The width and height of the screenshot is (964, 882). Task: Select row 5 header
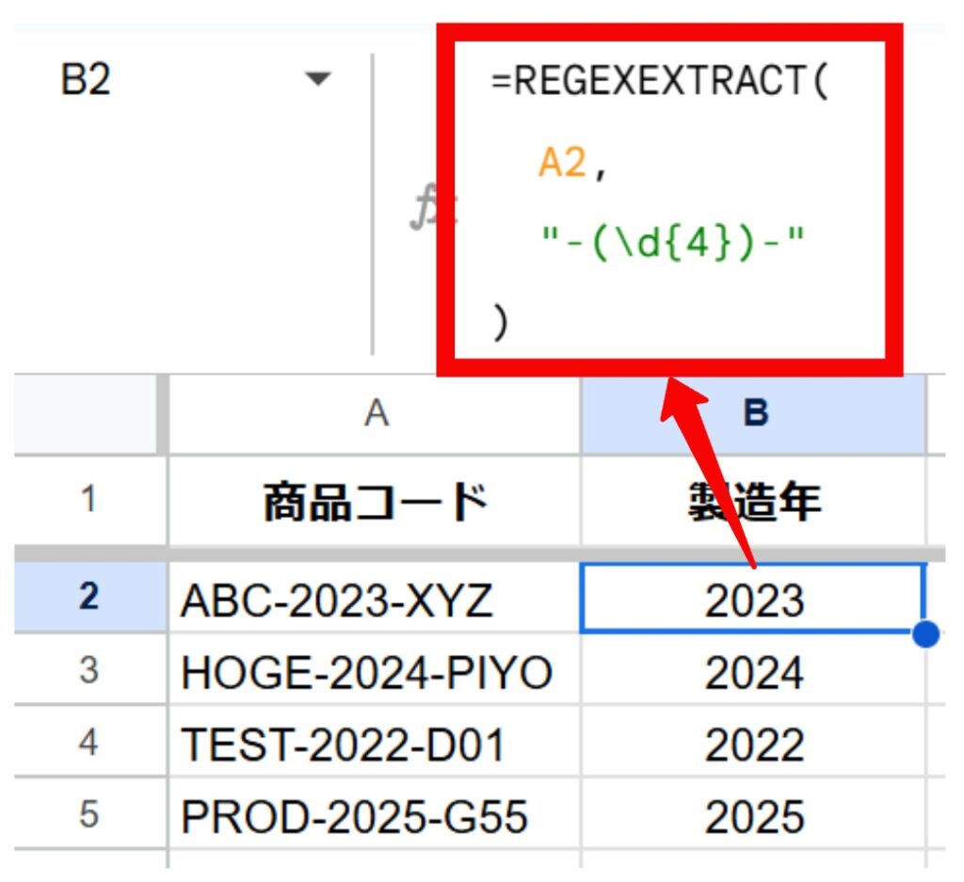point(89,814)
